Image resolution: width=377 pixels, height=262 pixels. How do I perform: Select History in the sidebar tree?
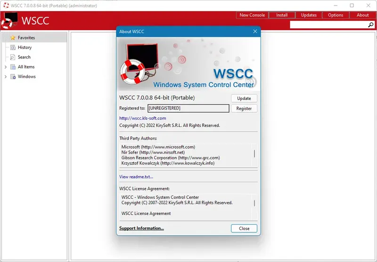point(25,47)
